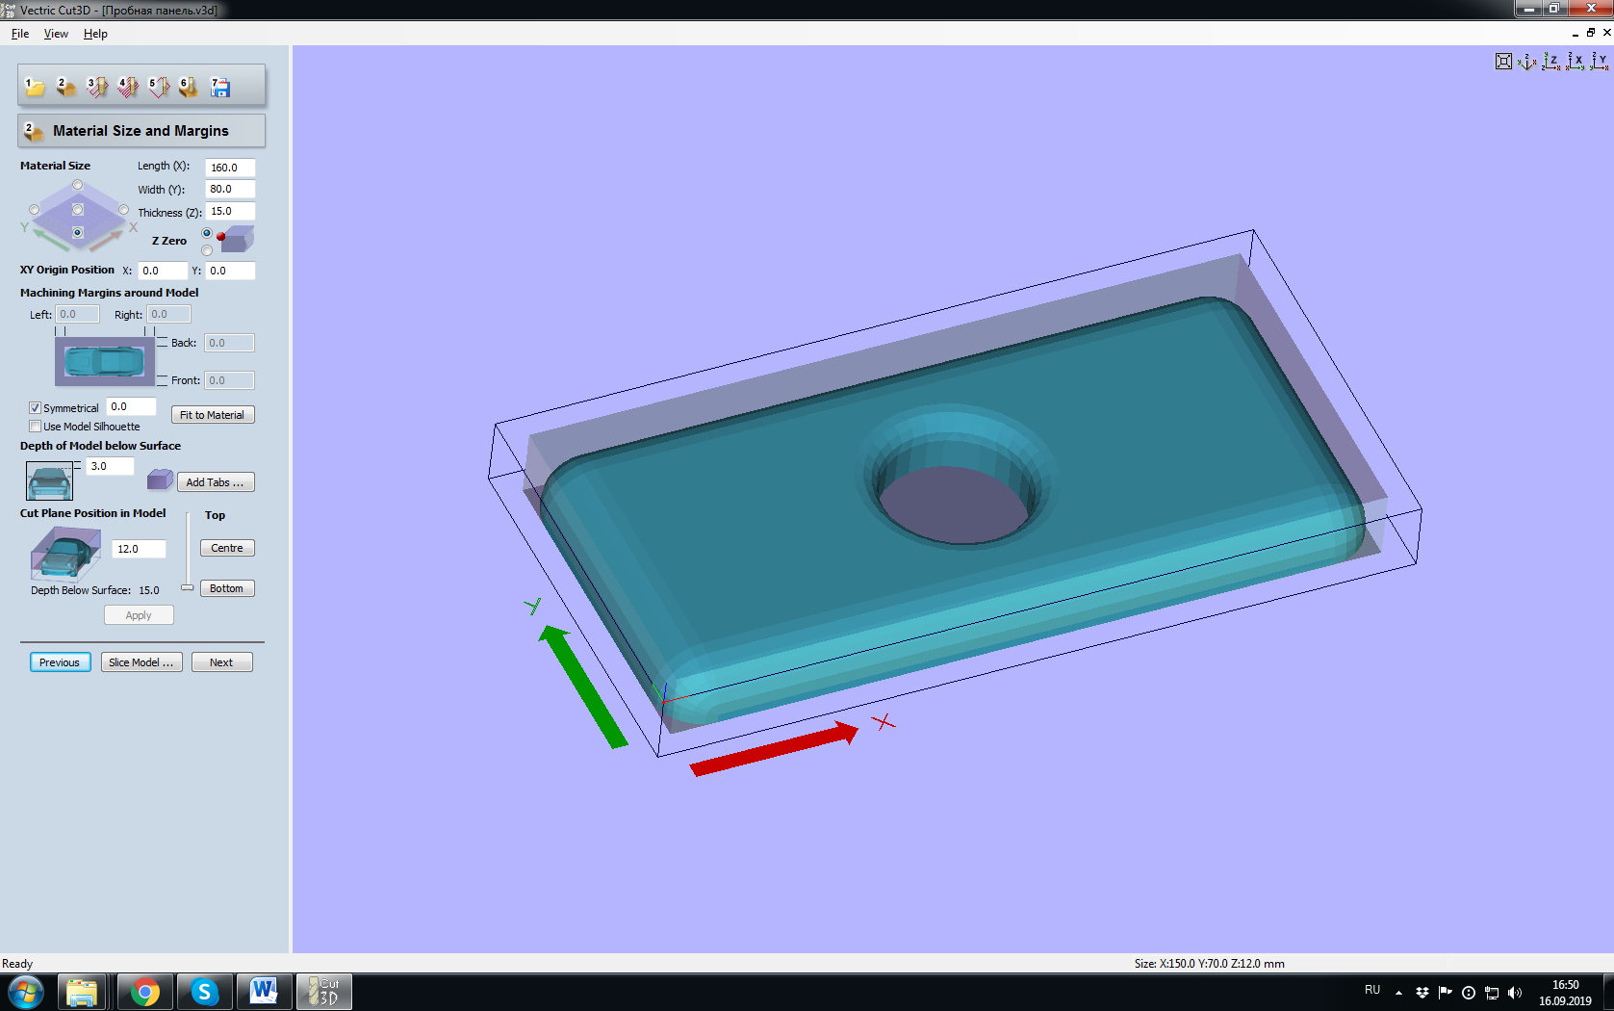View model along the Y axis
The width and height of the screenshot is (1614, 1011).
1599,62
